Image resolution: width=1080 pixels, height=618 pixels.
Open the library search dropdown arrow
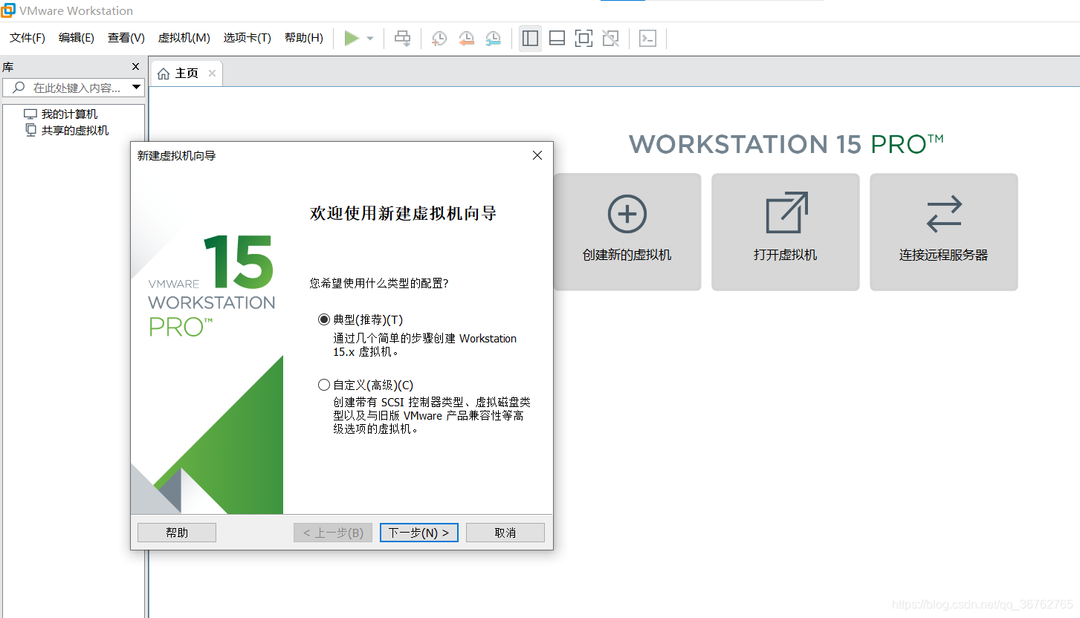click(136, 88)
